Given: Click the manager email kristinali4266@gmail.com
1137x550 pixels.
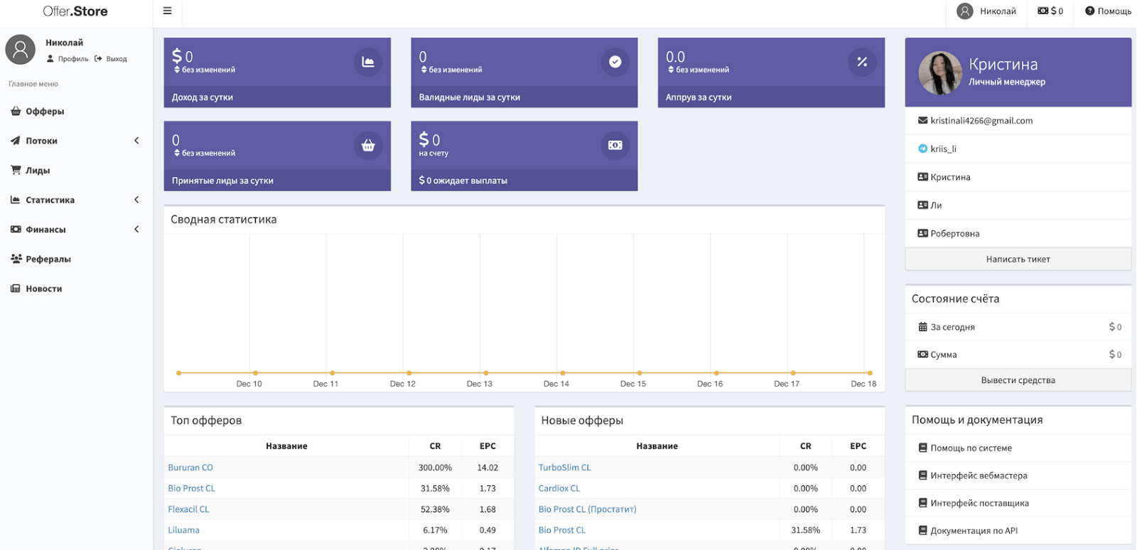Looking at the screenshot, I should click(981, 121).
